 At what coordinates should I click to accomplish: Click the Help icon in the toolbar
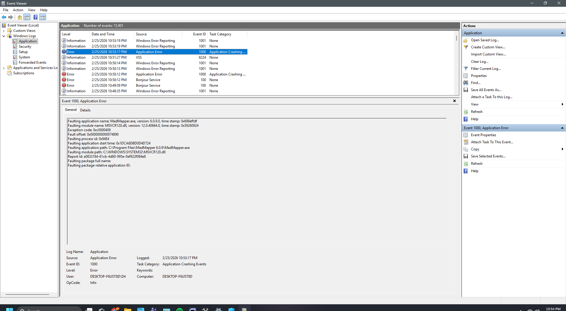pyautogui.click(x=35, y=17)
